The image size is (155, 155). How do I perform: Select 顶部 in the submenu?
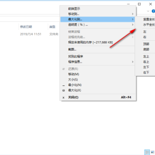(145, 44)
